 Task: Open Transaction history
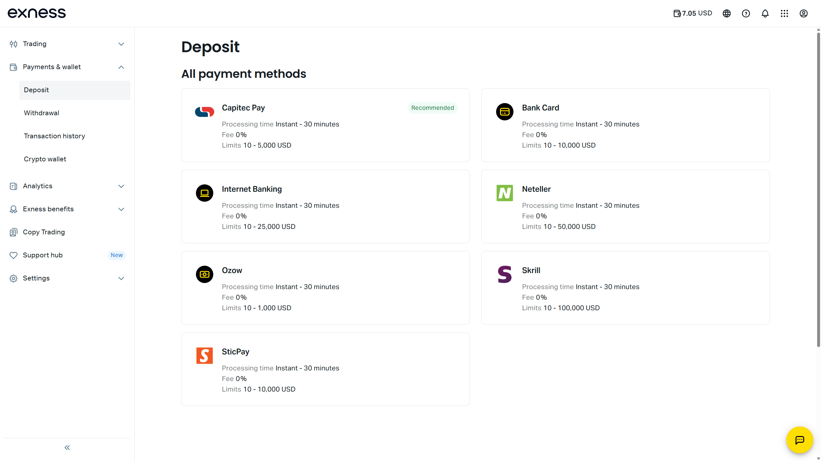75,136
